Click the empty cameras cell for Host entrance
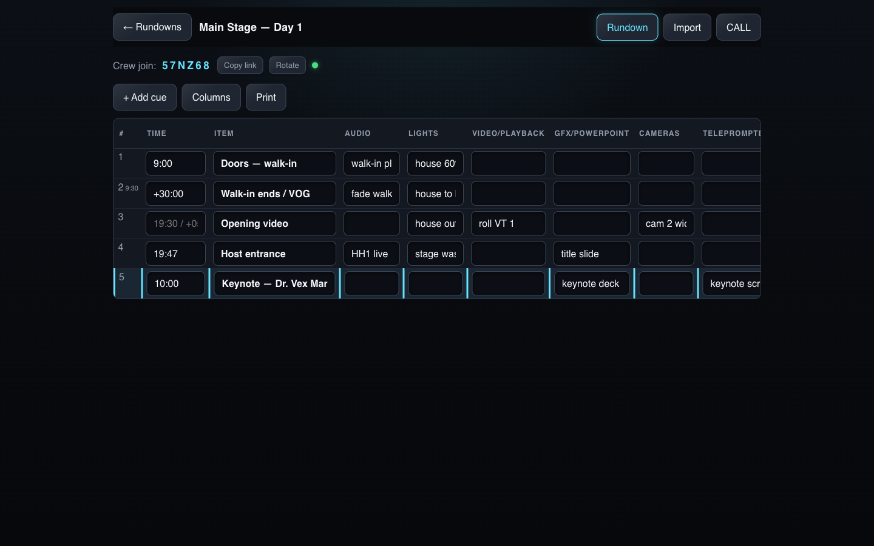This screenshot has width=874, height=546. point(666,254)
